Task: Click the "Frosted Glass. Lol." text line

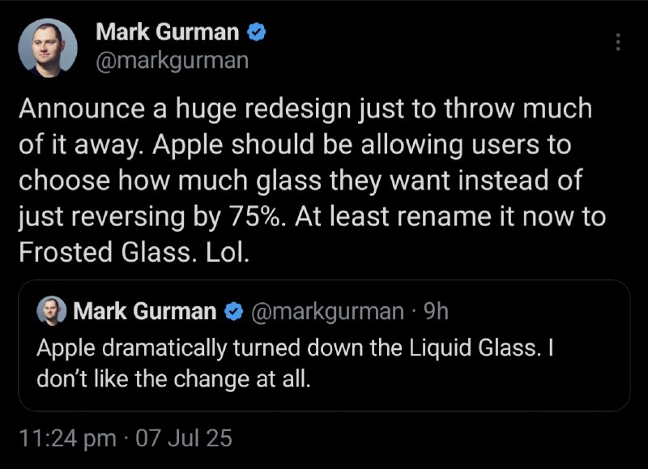Action: (134, 252)
